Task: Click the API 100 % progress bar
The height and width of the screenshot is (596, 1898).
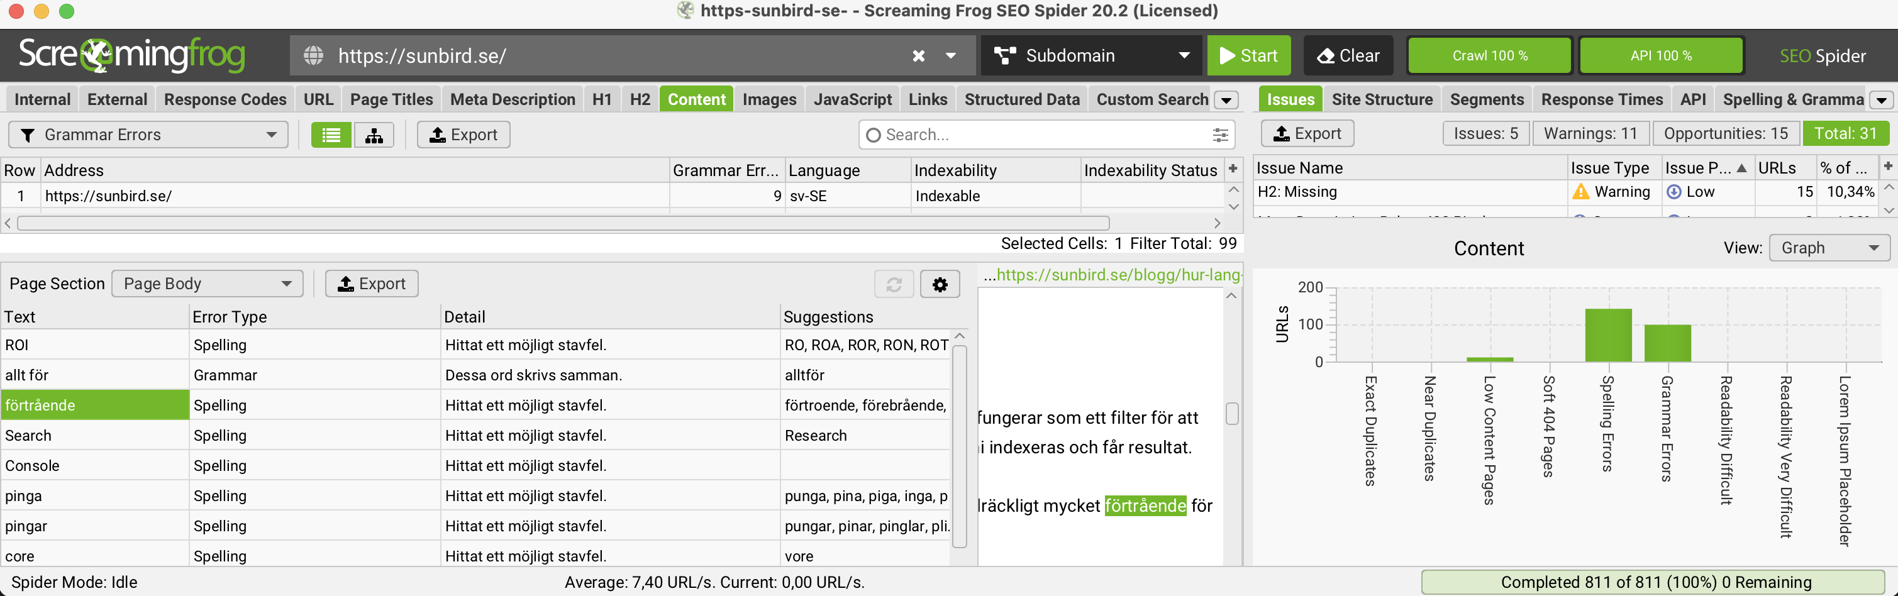Action: 1661,56
